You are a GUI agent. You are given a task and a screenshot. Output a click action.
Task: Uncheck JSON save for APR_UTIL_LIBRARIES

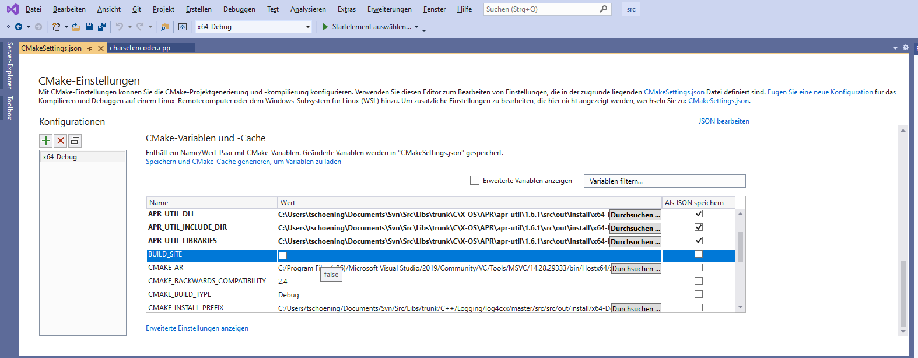tap(699, 241)
